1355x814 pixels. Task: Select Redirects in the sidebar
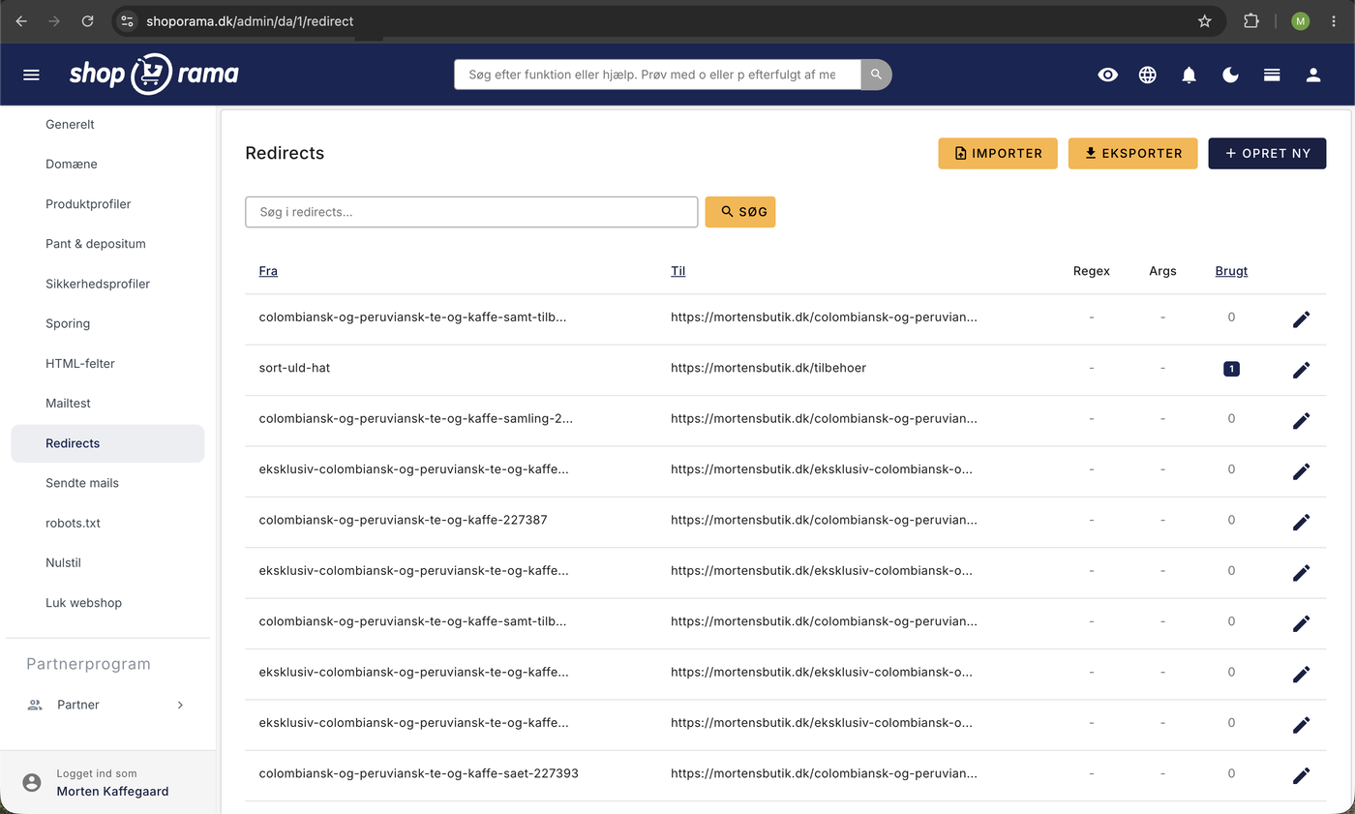(x=107, y=443)
